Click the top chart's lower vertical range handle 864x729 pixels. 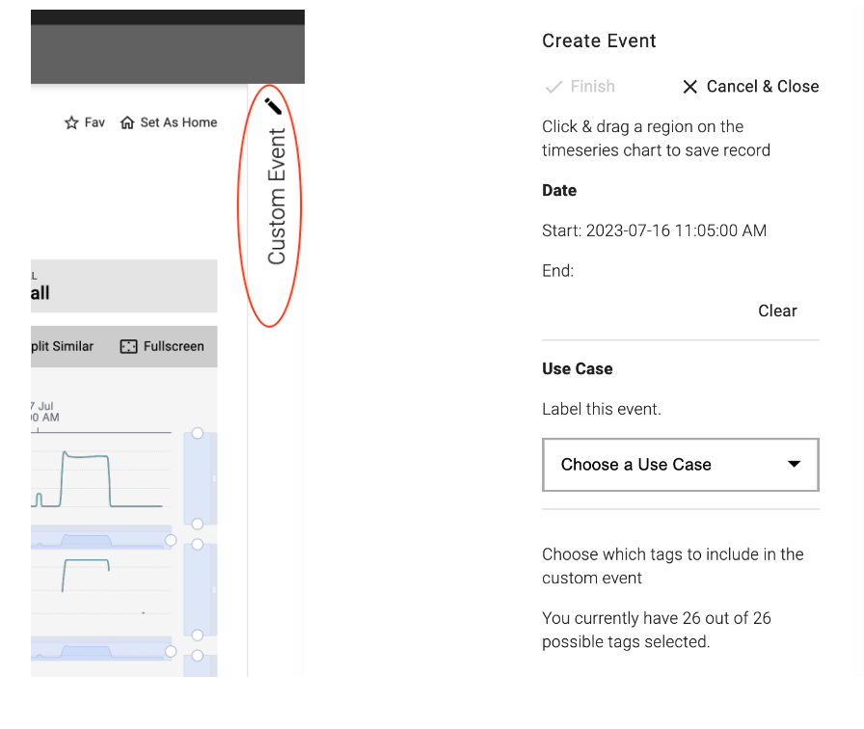tap(198, 524)
